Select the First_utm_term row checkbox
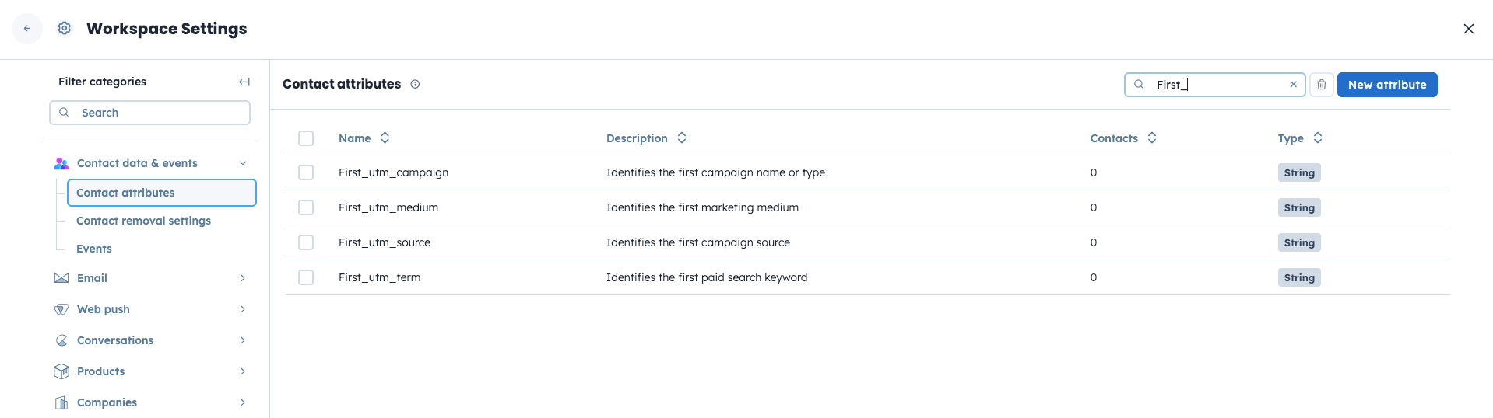 [x=306, y=277]
